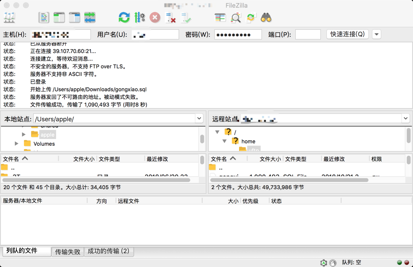This screenshot has width=413, height=267.
Task: Switch to the 传输失败 failed transfers tab
Action: 67,252
